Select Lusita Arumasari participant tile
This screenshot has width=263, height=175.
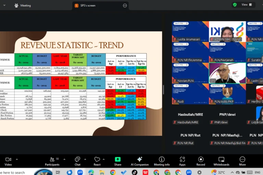click(x=190, y=31)
